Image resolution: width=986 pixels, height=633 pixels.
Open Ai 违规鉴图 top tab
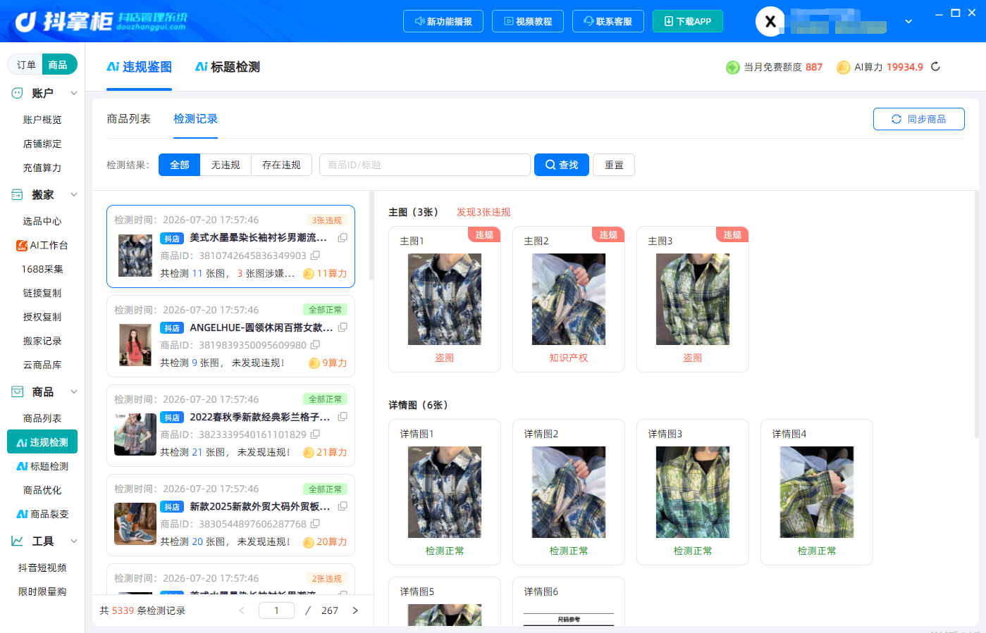tap(140, 67)
